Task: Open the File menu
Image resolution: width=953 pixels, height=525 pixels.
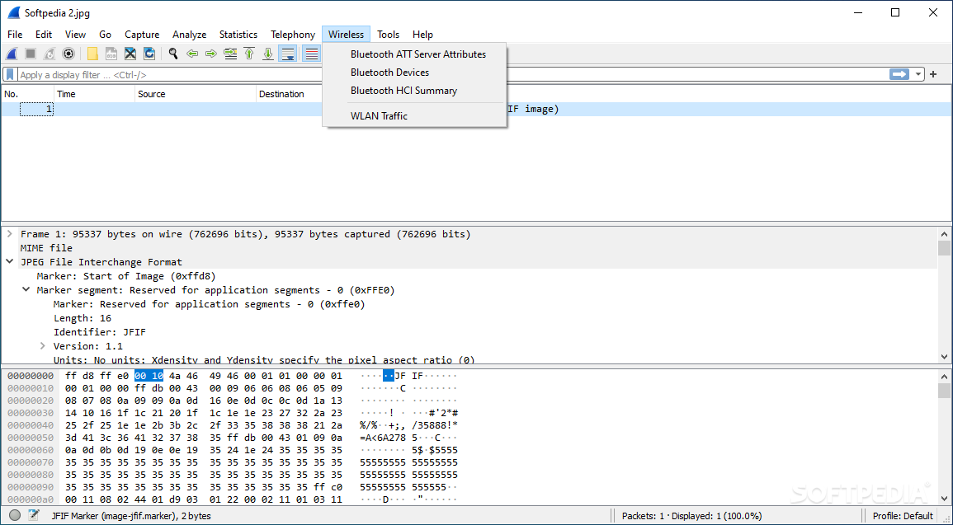Action: pos(15,35)
